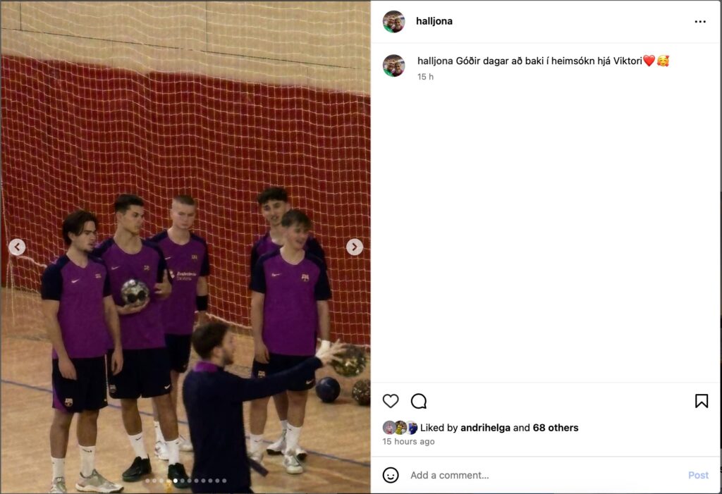Select the first carousel dot indicator
722x494 pixels.
coord(148,481)
